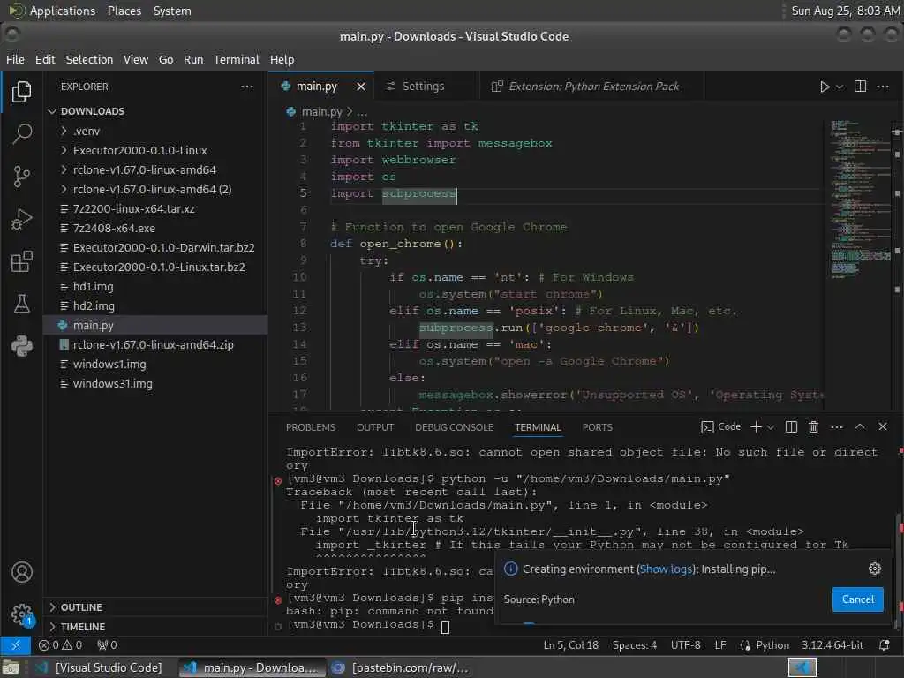Expand the Executor2000-0.1.0-Linux folder

coord(64,150)
